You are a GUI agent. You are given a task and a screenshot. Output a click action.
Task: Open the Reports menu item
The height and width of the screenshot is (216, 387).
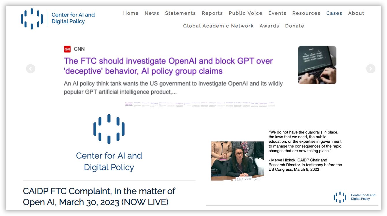212,13
